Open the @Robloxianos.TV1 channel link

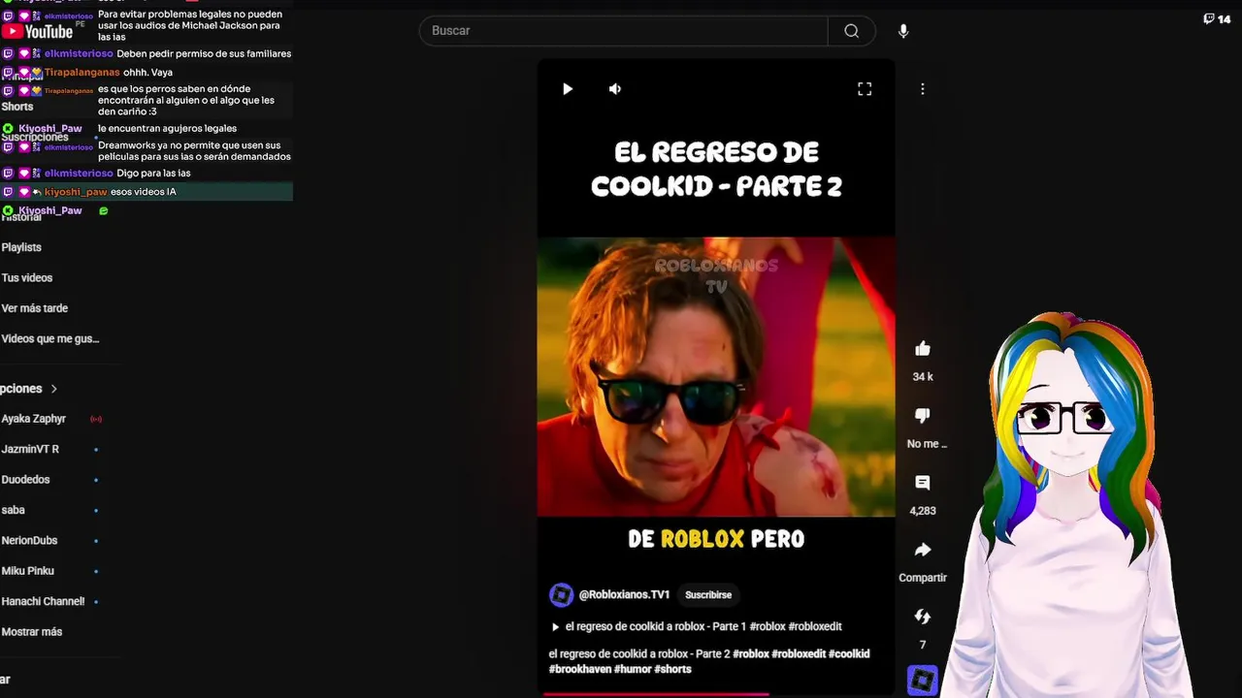pos(624,595)
